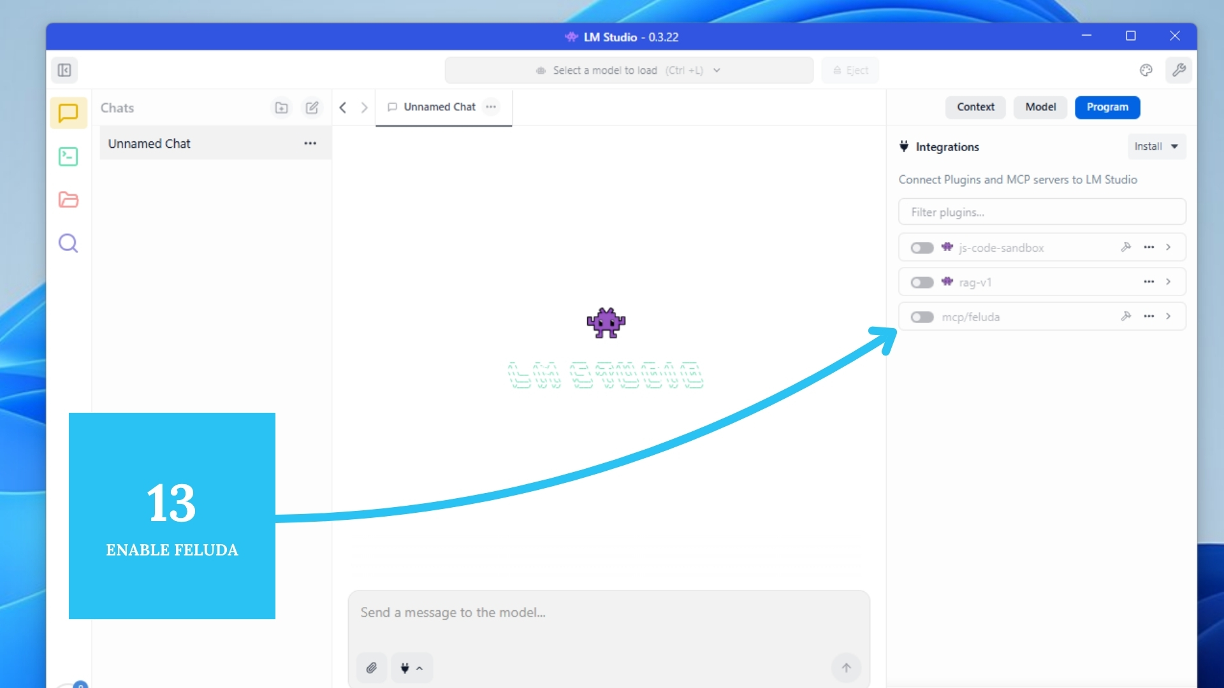Click the Eject button
Viewport: 1224px width, 688px height.
click(850, 70)
